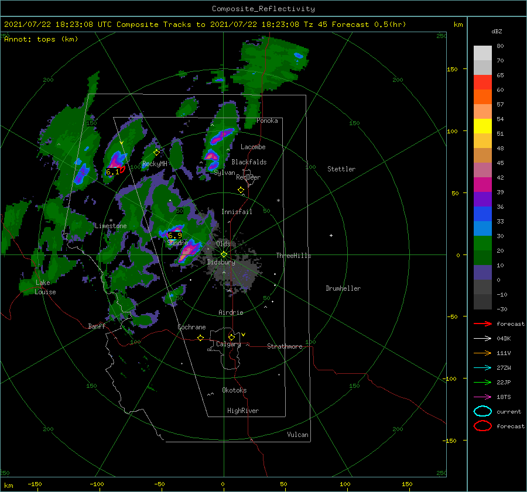Click the magenta 18TS arrow legend icon

482,397
